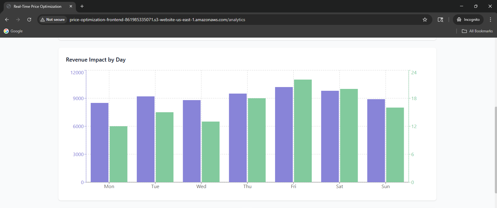This screenshot has width=497, height=208.
Task: Click Sunday's green bar
Action: pos(395,145)
